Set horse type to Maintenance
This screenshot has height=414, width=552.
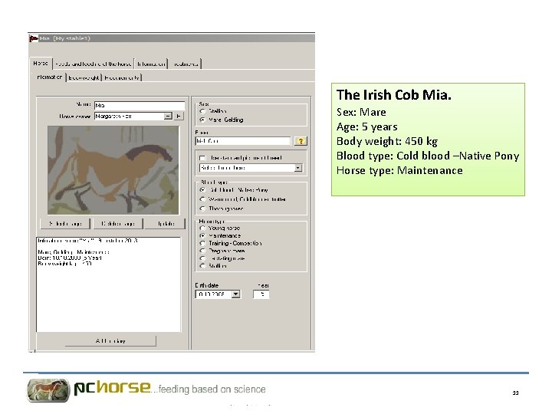(202, 235)
